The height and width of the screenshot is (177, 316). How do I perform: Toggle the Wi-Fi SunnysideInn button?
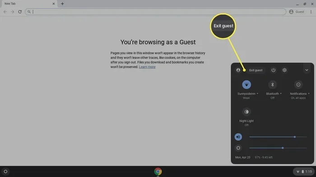point(246,85)
